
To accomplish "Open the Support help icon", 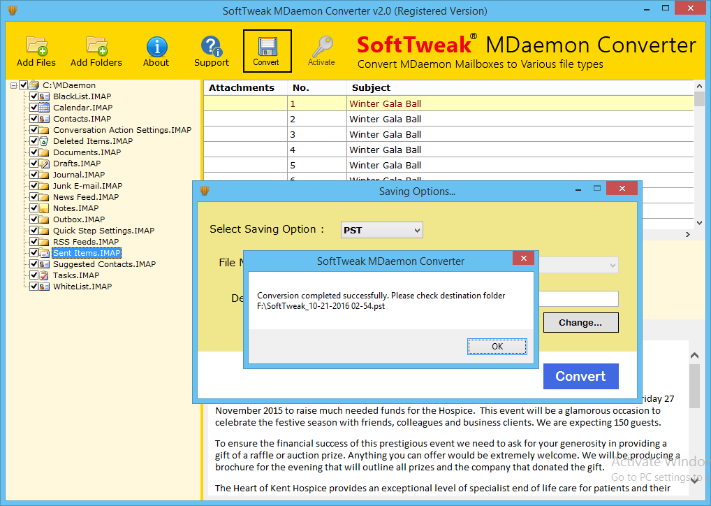I will [212, 46].
